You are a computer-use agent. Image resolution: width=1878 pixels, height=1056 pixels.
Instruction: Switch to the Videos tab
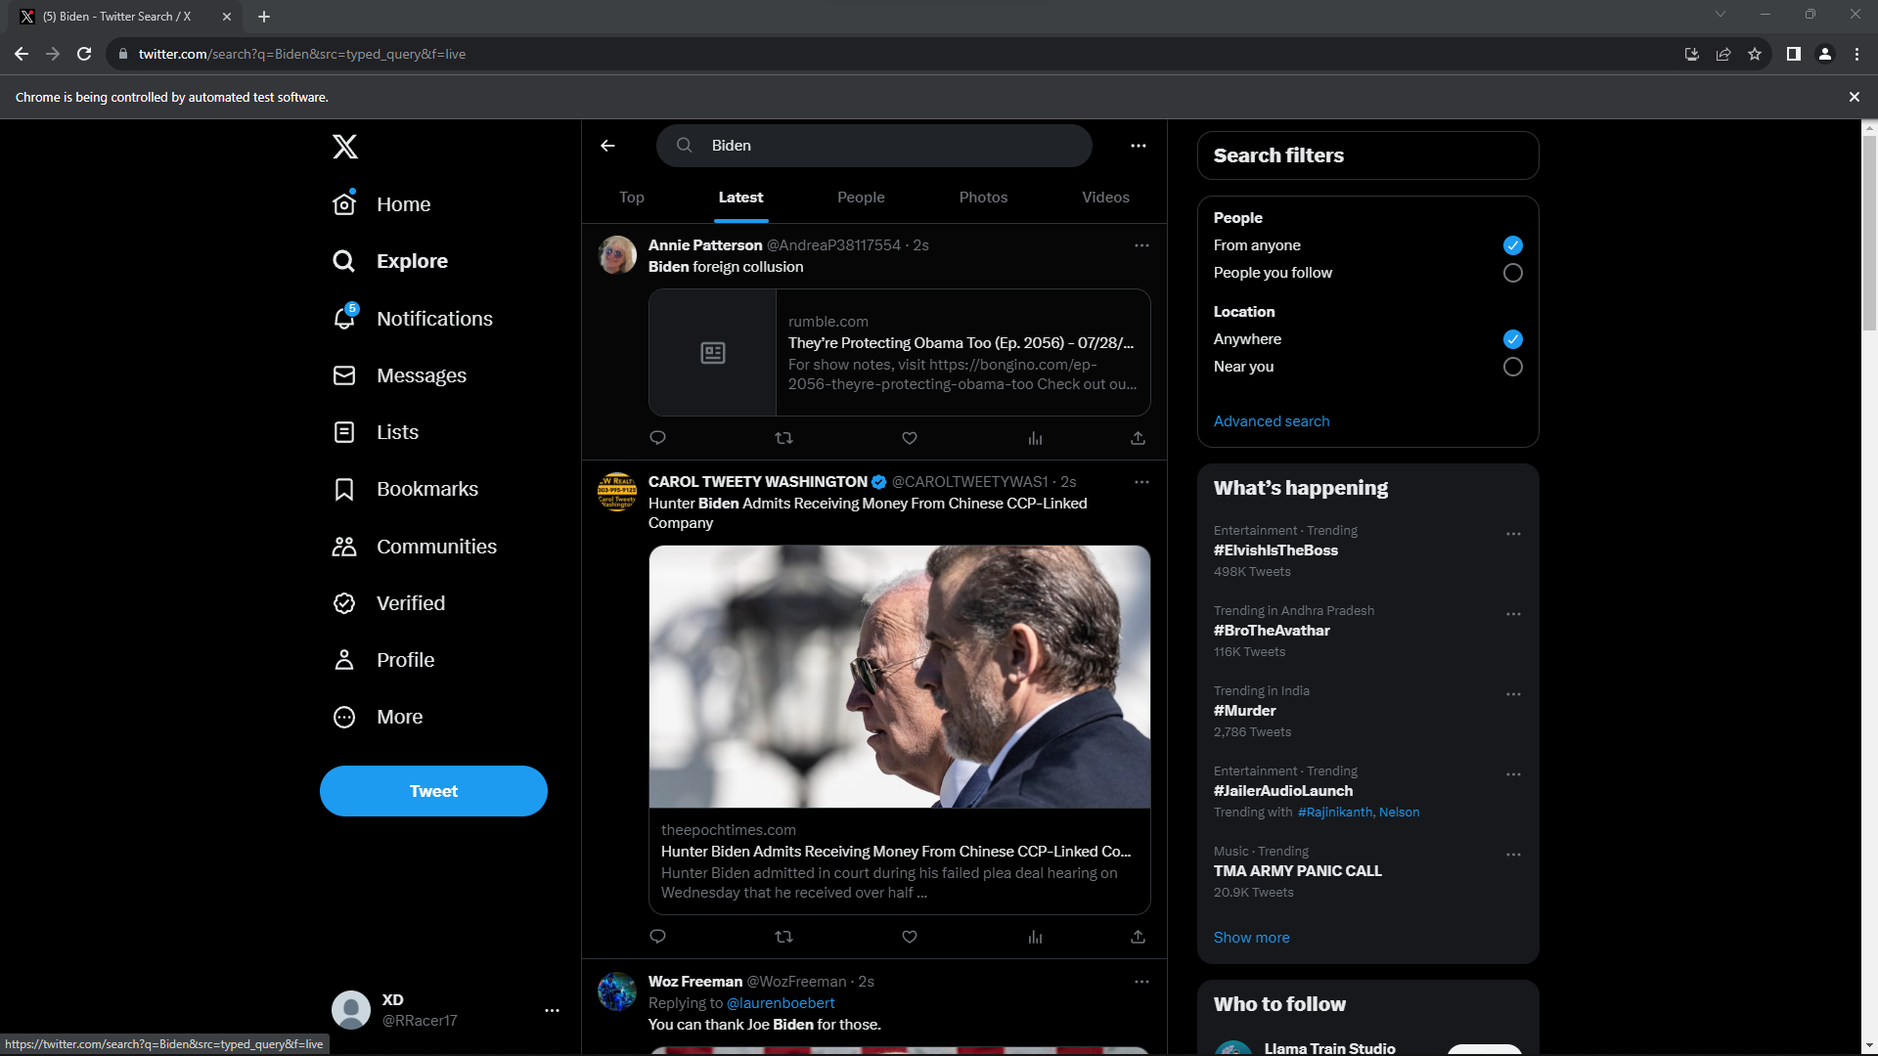[x=1105, y=198]
